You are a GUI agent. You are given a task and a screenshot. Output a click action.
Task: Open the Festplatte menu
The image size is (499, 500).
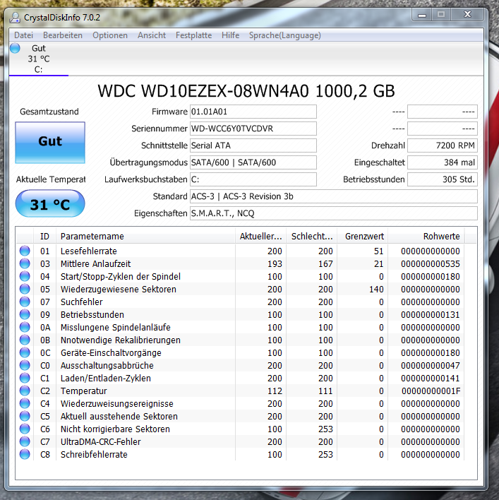click(193, 35)
